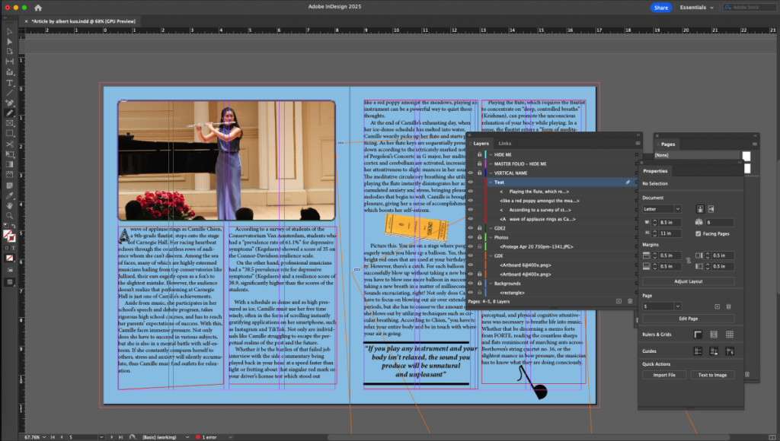Switch to the Links tab
This screenshot has height=441, width=780.
pos(505,143)
